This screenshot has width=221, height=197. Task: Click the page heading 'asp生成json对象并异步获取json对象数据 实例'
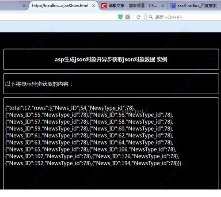pyautogui.click(x=111, y=60)
